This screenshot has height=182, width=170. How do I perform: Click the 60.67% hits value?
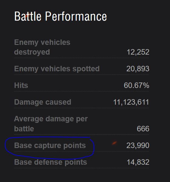pyautogui.click(x=136, y=86)
